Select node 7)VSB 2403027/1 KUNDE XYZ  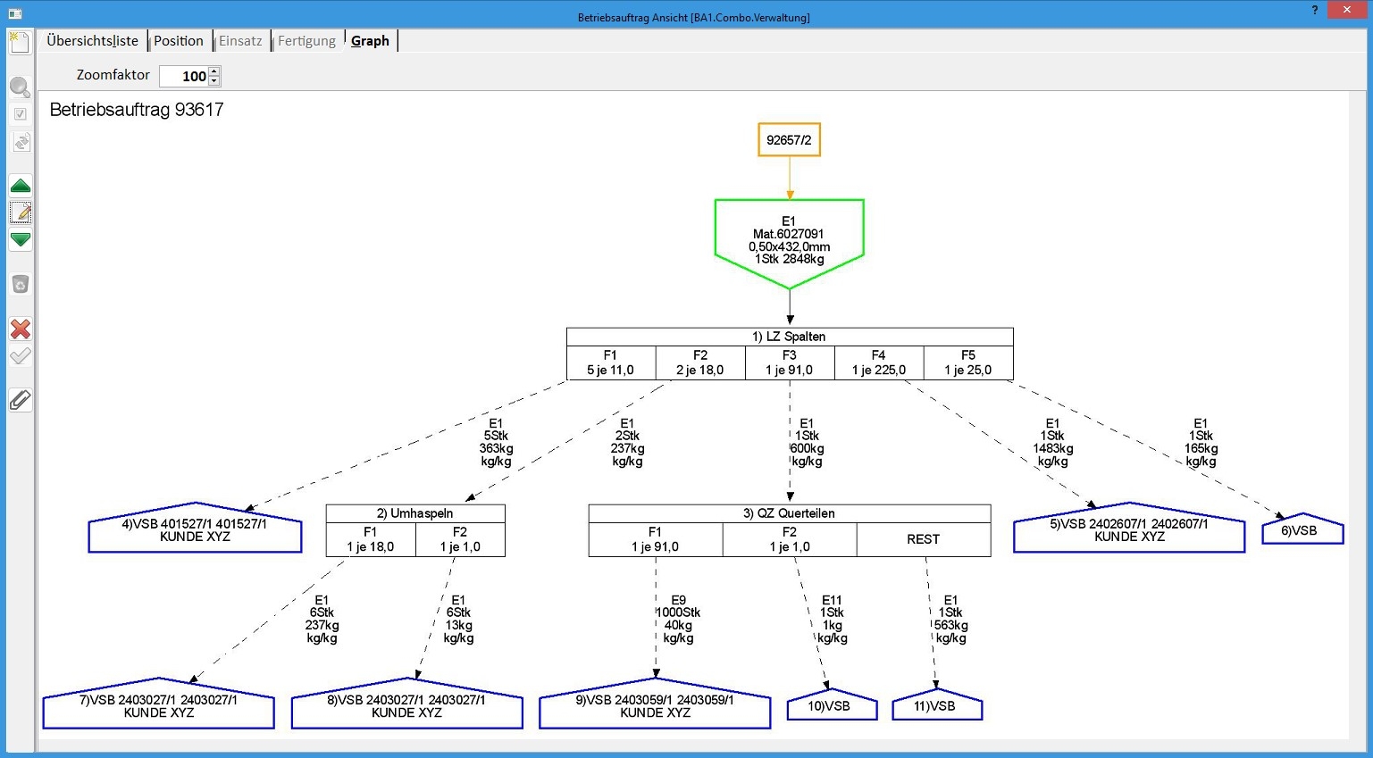[159, 705]
